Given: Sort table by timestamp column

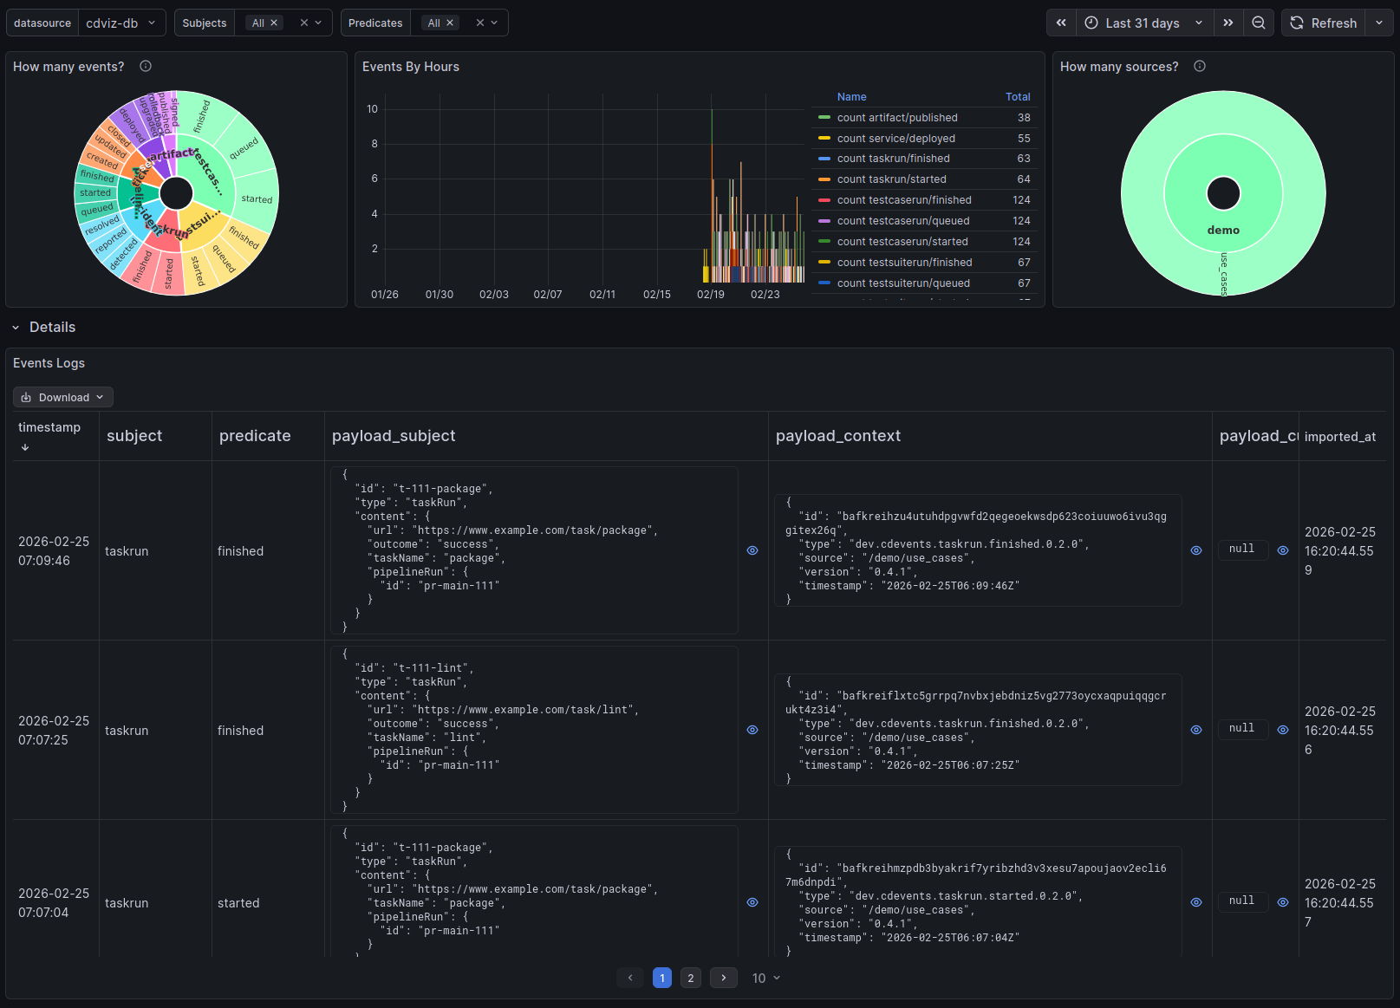Looking at the screenshot, I should click(49, 427).
